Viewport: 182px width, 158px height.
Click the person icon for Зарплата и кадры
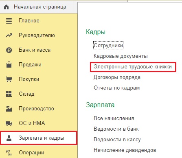9,138
